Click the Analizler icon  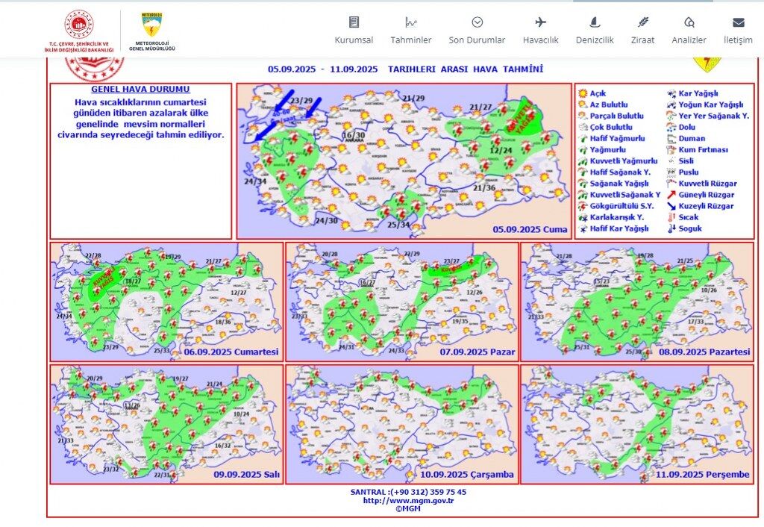(689, 22)
